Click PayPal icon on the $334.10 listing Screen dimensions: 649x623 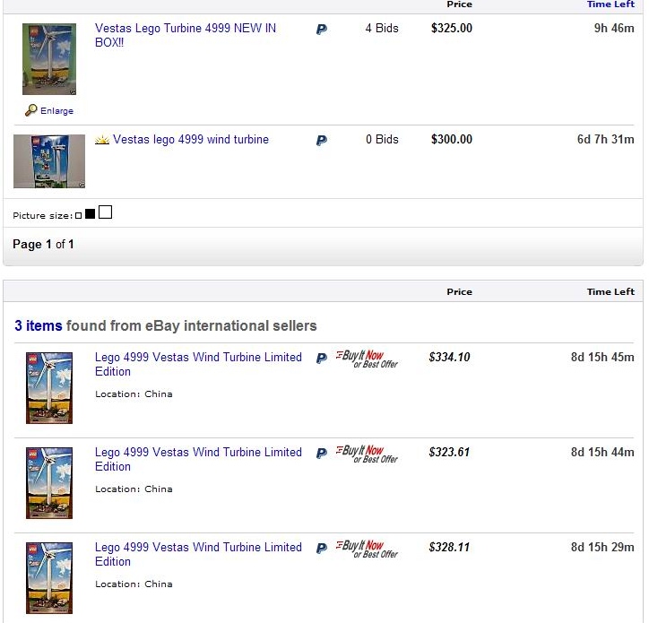click(322, 358)
